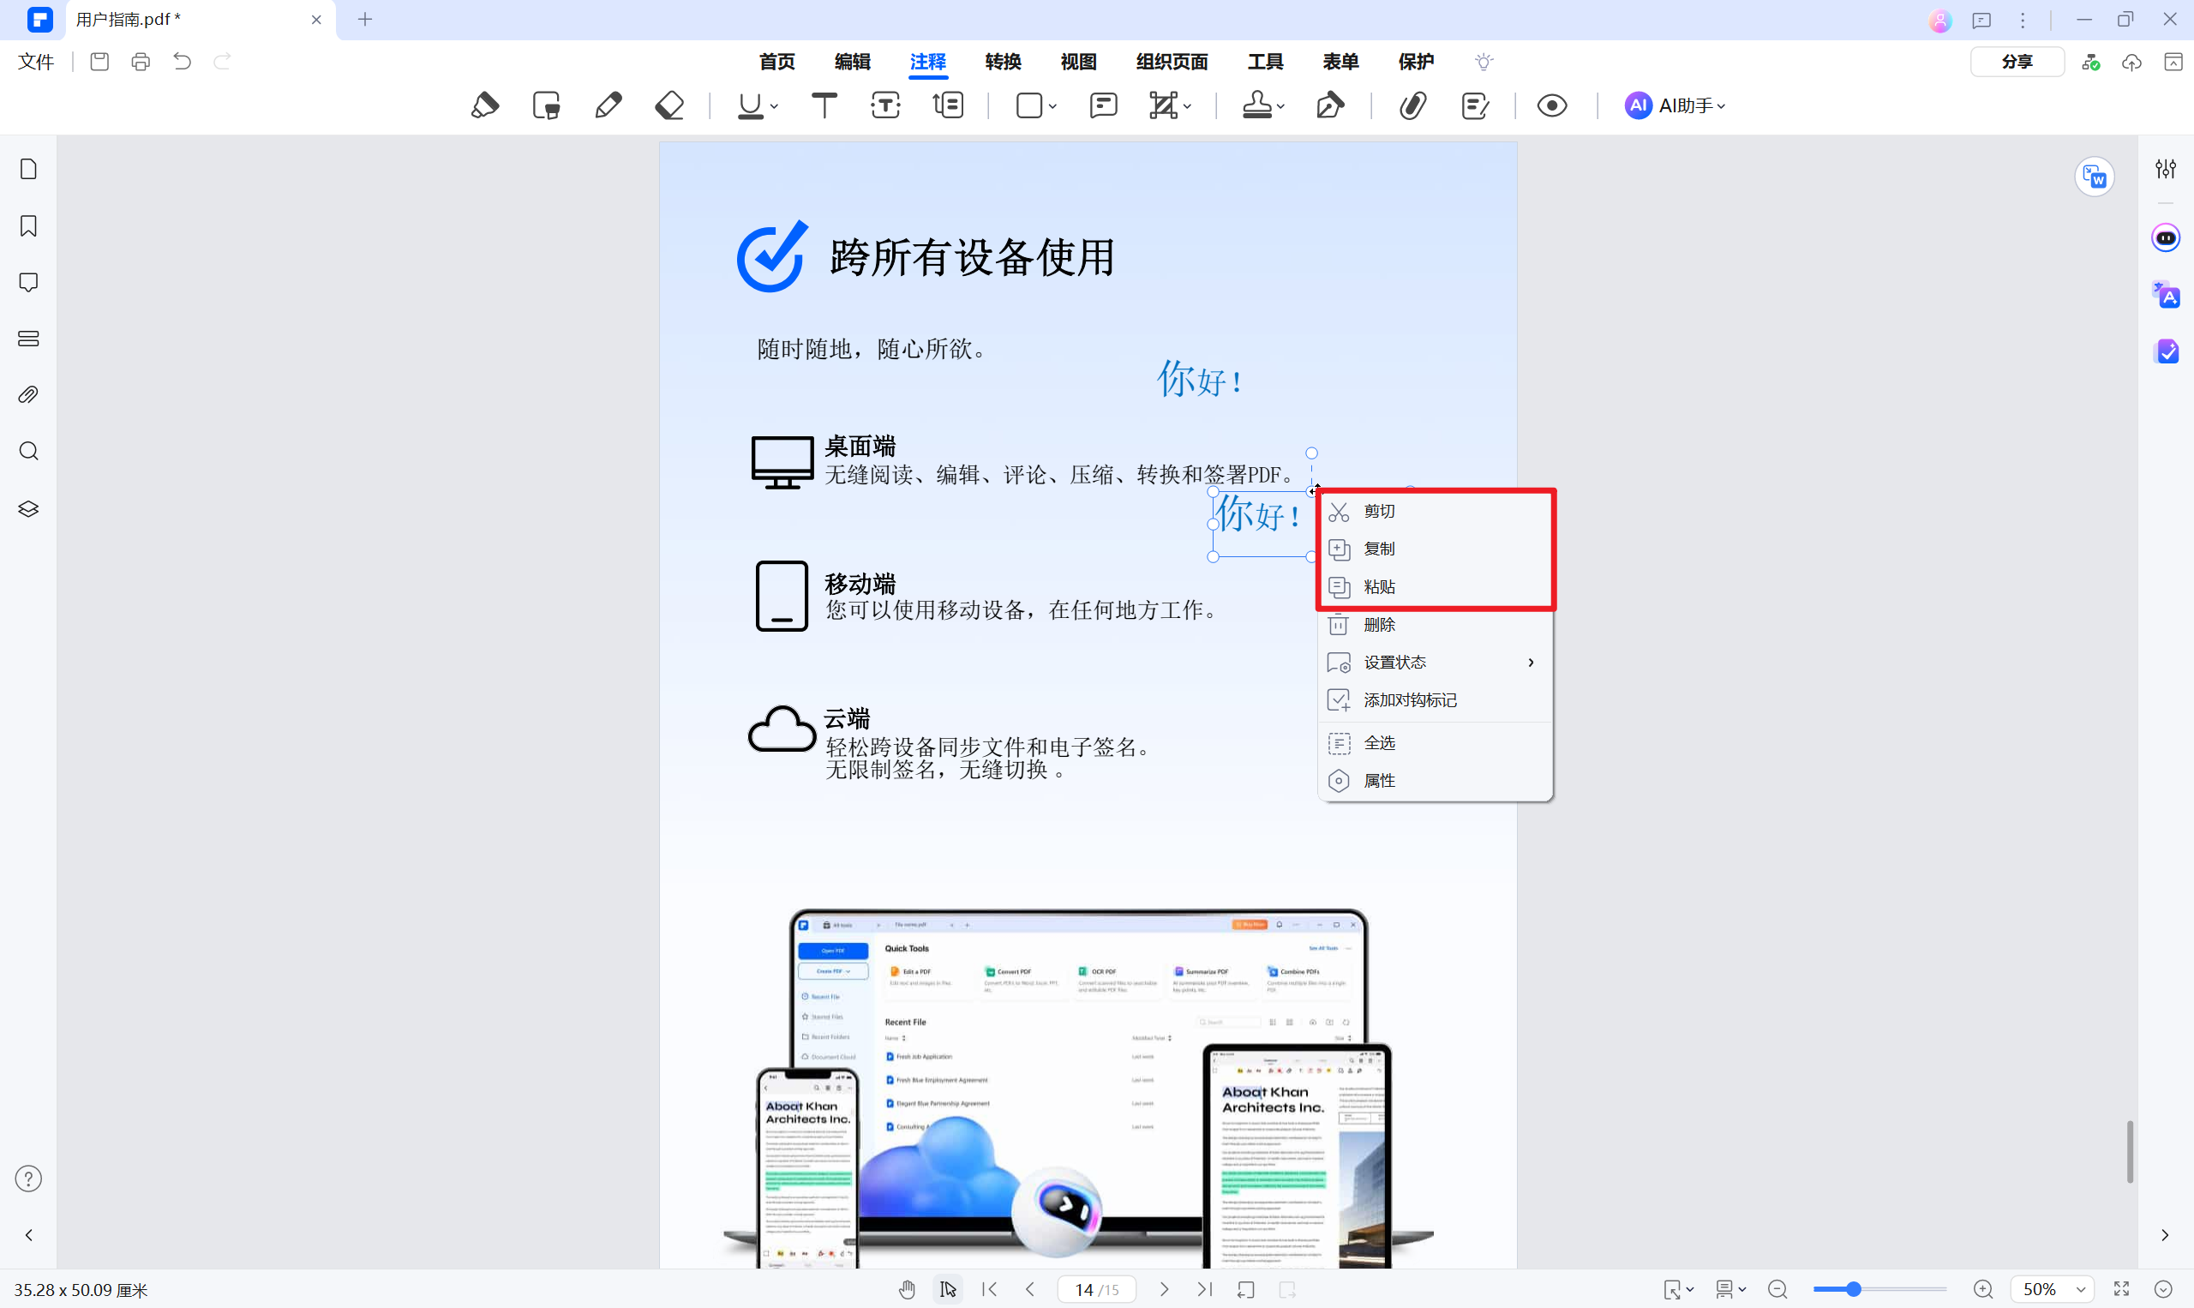Open the 50% zoom level dropdown

click(x=2079, y=1289)
